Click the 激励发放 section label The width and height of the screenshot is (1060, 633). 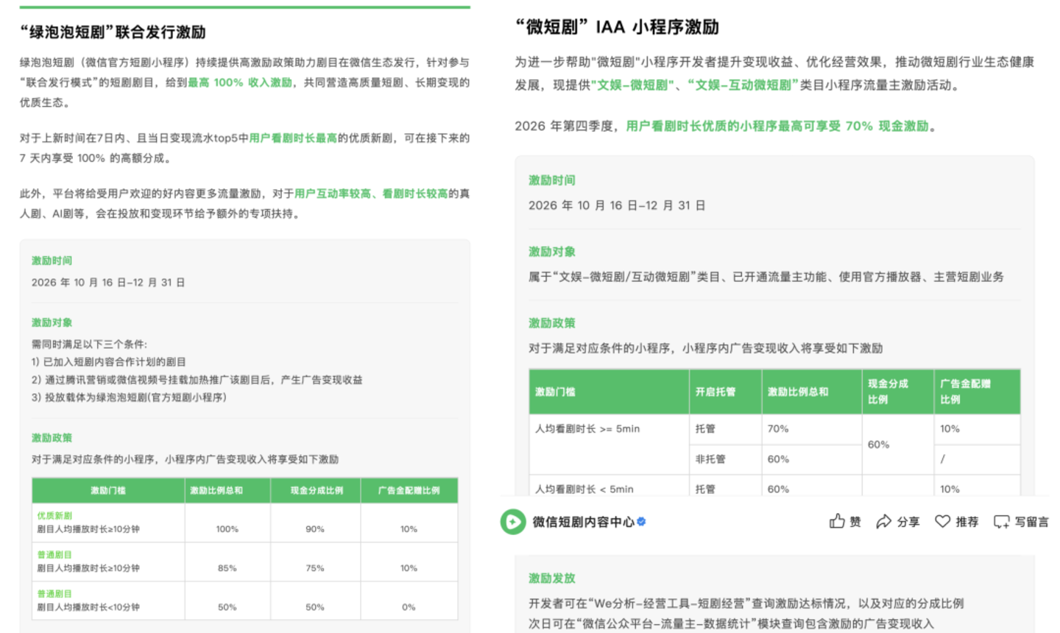pyautogui.click(x=552, y=579)
